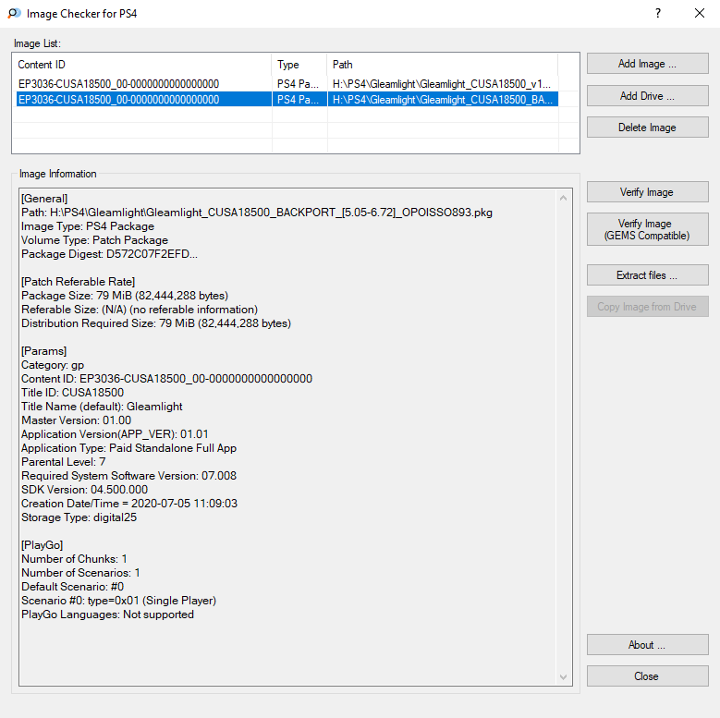The image size is (720, 718).
Task: Click the Application Type: Paid Standalone line
Action: click(129, 448)
